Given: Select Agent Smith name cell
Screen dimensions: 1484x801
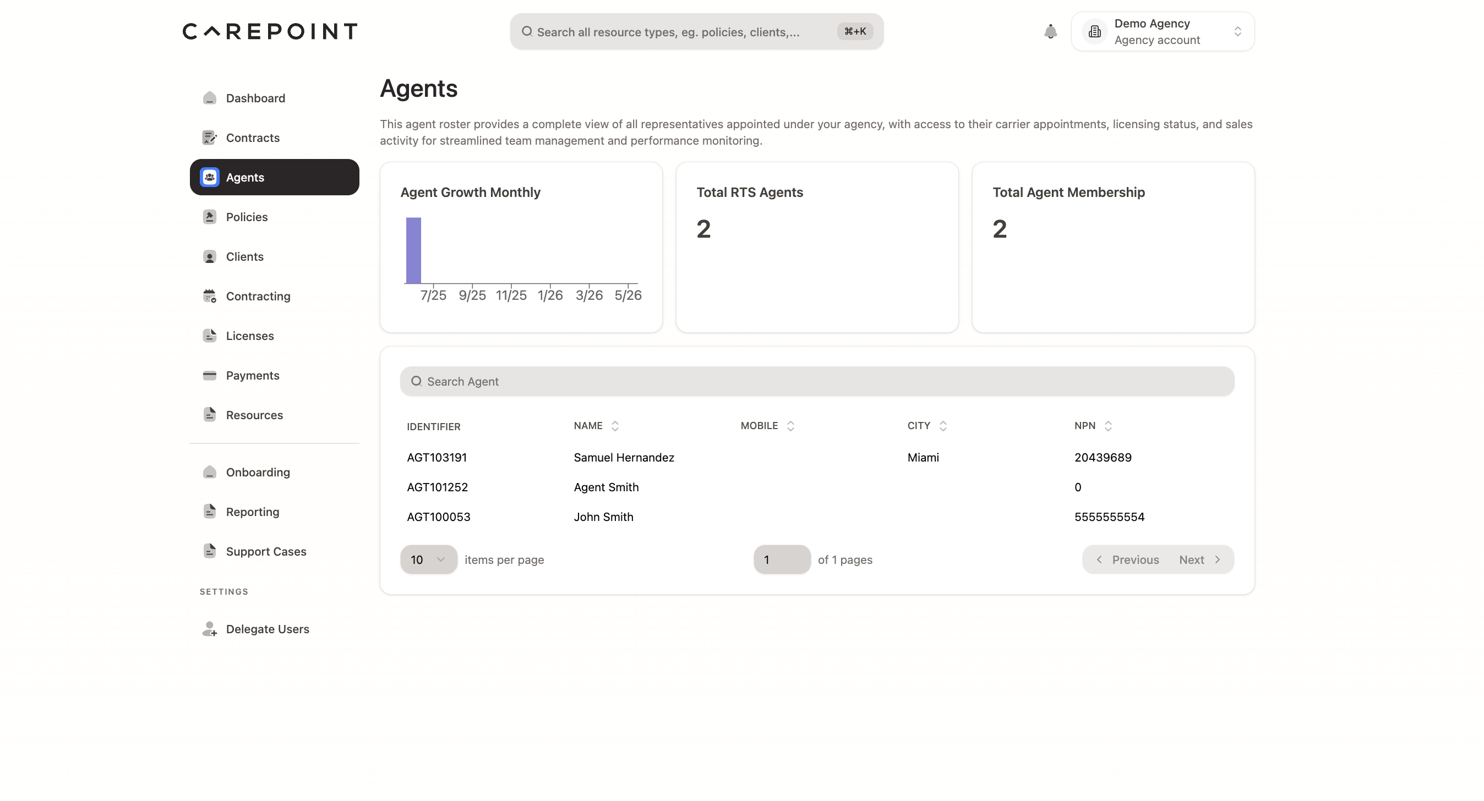Looking at the screenshot, I should tap(606, 488).
